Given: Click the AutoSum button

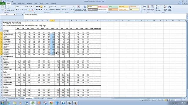Looking at the screenshot, I should pos(159,6).
